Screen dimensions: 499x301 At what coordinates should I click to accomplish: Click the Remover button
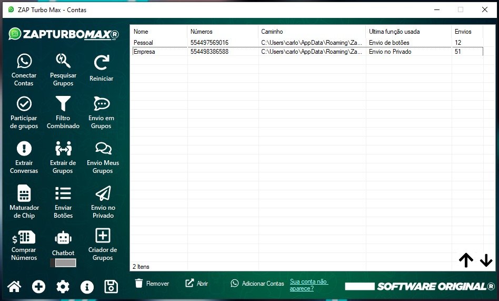click(152, 284)
